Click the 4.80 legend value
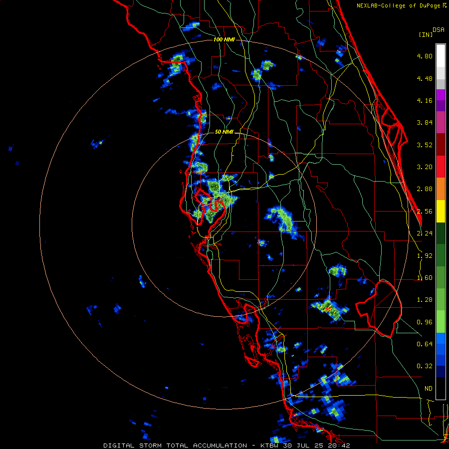The width and height of the screenshot is (449, 449). [x=425, y=56]
